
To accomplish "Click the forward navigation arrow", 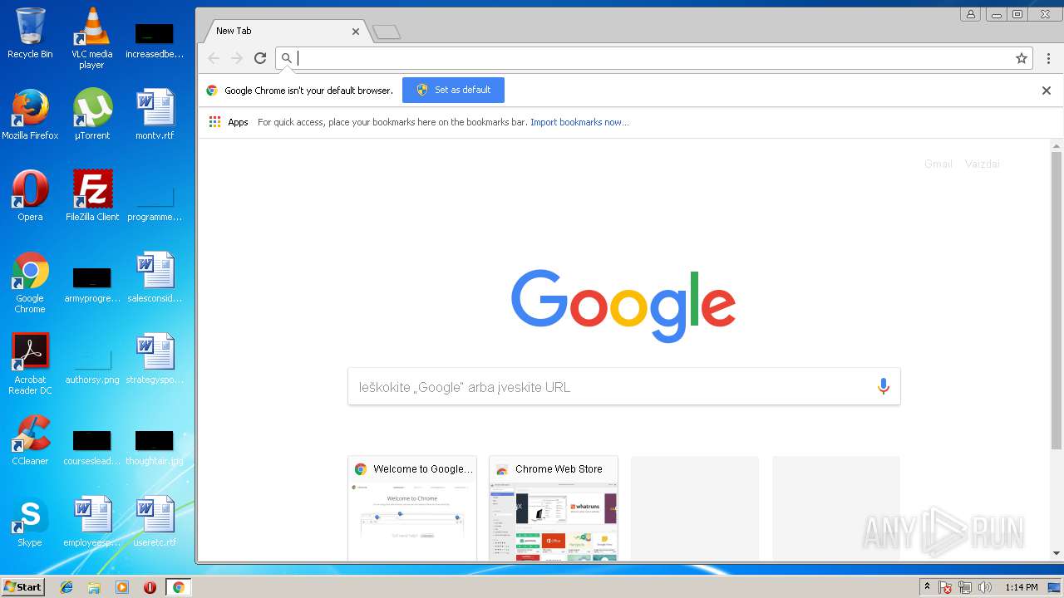I will click(237, 58).
